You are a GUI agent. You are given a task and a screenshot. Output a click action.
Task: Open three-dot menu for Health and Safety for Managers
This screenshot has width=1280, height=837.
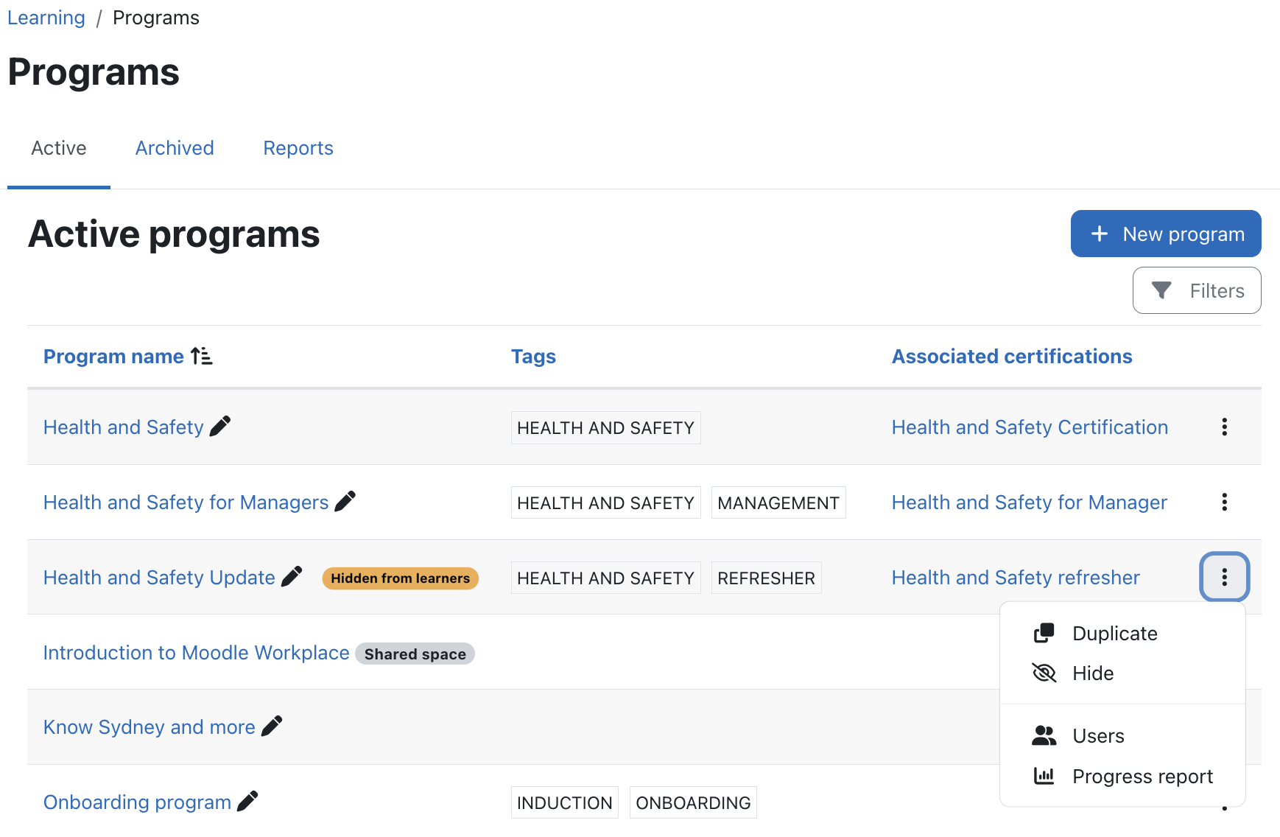[x=1224, y=502]
